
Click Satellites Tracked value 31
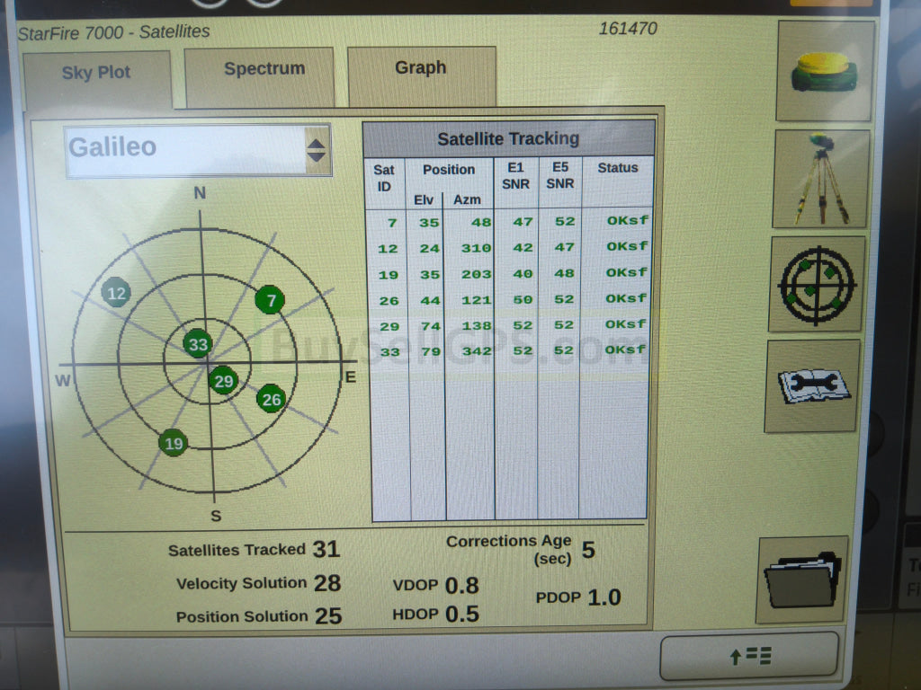click(x=326, y=549)
